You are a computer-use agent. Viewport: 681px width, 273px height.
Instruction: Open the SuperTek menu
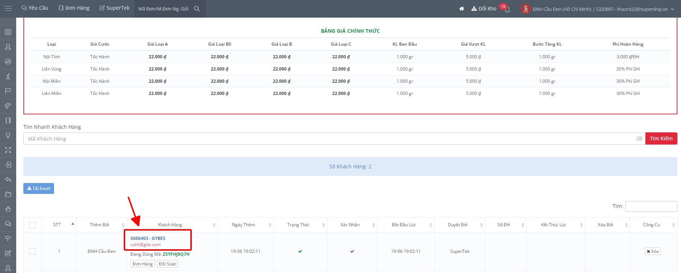(x=114, y=8)
